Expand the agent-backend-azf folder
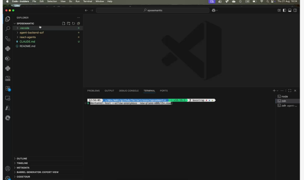304x180 pixels. [x=48, y=33]
